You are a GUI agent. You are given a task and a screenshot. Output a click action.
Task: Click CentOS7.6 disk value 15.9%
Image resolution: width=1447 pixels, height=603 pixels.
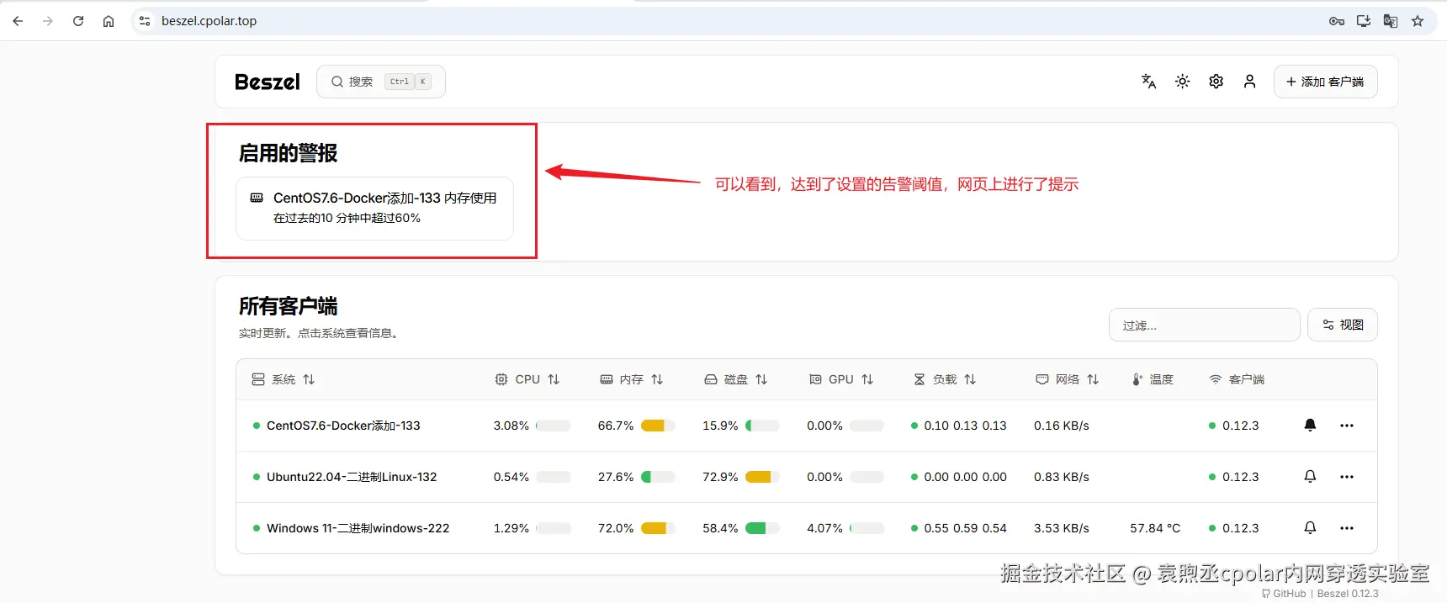pos(720,426)
